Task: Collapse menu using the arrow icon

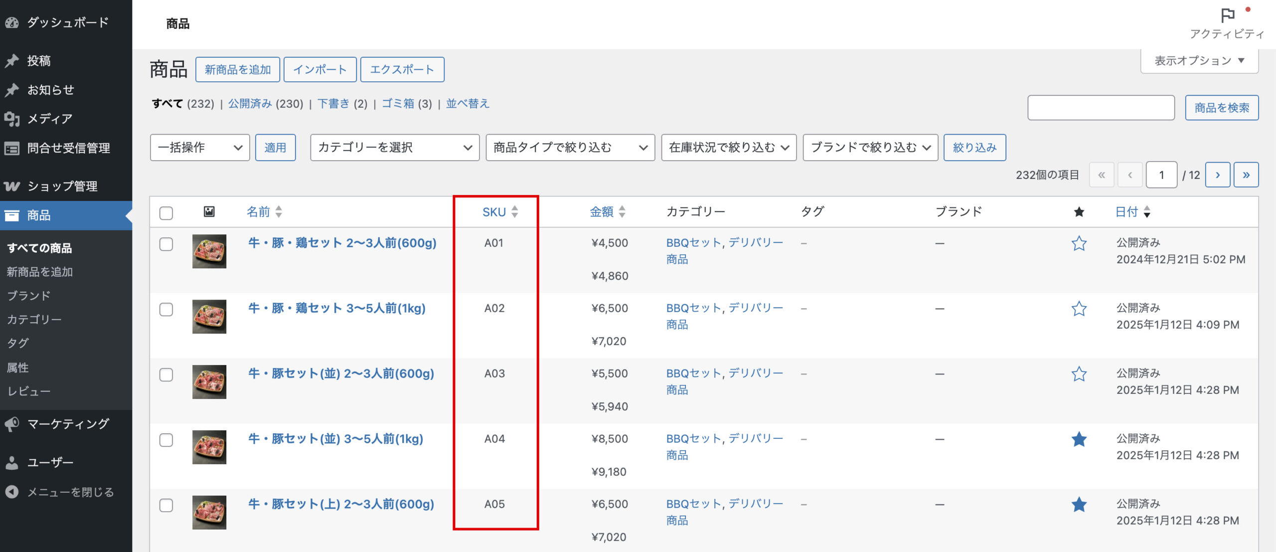Action: tap(12, 492)
